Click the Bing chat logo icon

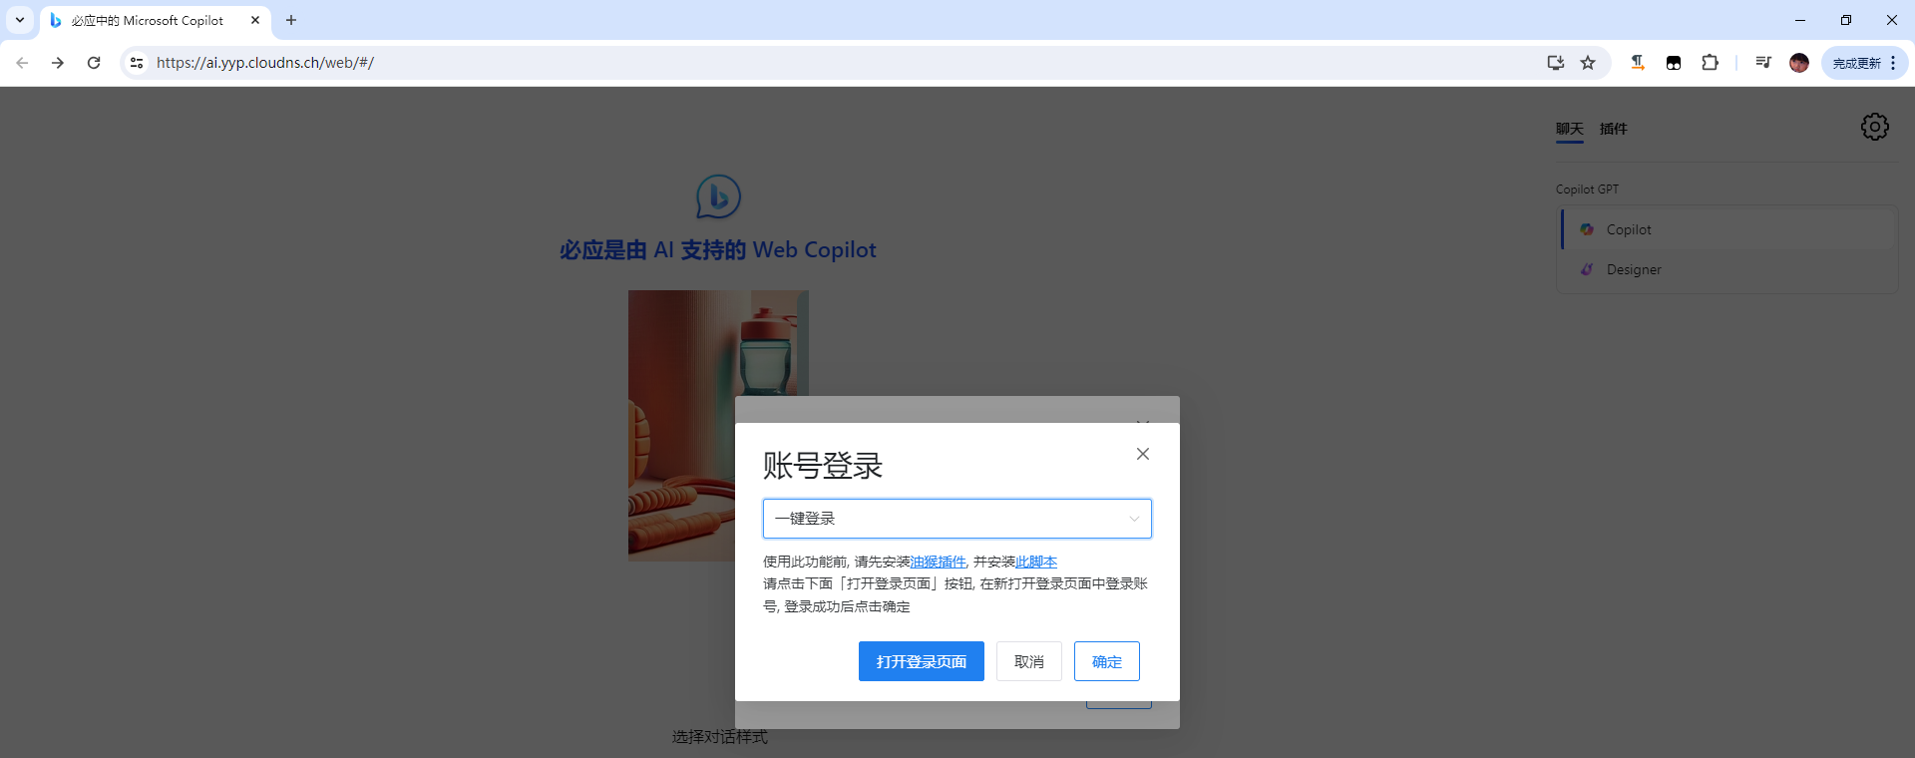(x=718, y=196)
